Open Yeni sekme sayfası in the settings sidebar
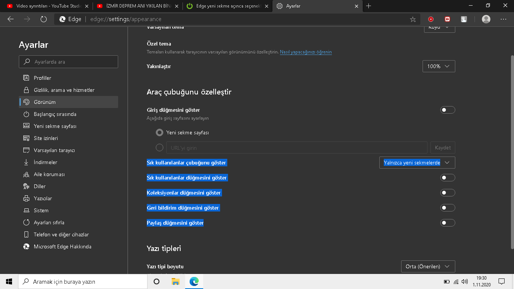The height and width of the screenshot is (289, 514). 68,126
